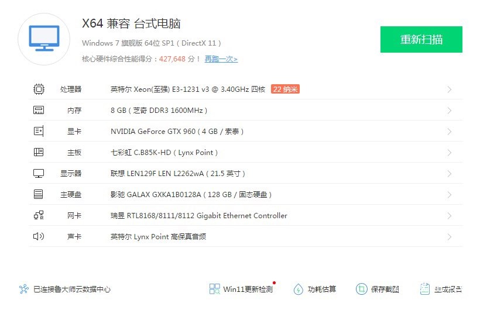
Task: Click the network card icon
Action: (x=39, y=215)
